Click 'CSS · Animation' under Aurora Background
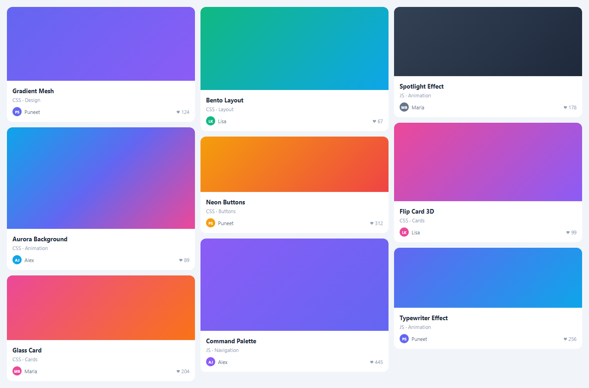The image size is (589, 388). 30,248
